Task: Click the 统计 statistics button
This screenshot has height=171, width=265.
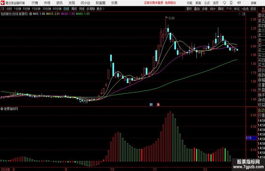Action: (x=213, y=9)
